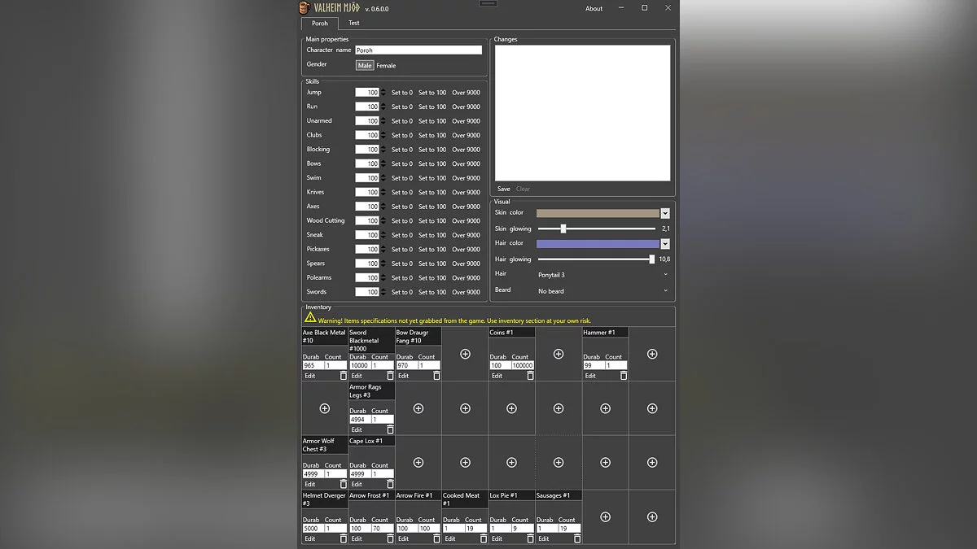The height and width of the screenshot is (549, 977).
Task: Adjust the Swords skill stepper arrows
Action: (x=383, y=292)
